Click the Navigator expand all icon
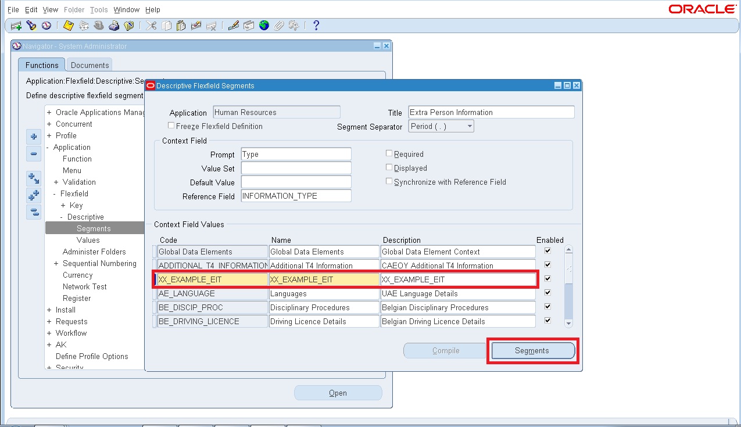The height and width of the screenshot is (427, 741). pyautogui.click(x=34, y=195)
